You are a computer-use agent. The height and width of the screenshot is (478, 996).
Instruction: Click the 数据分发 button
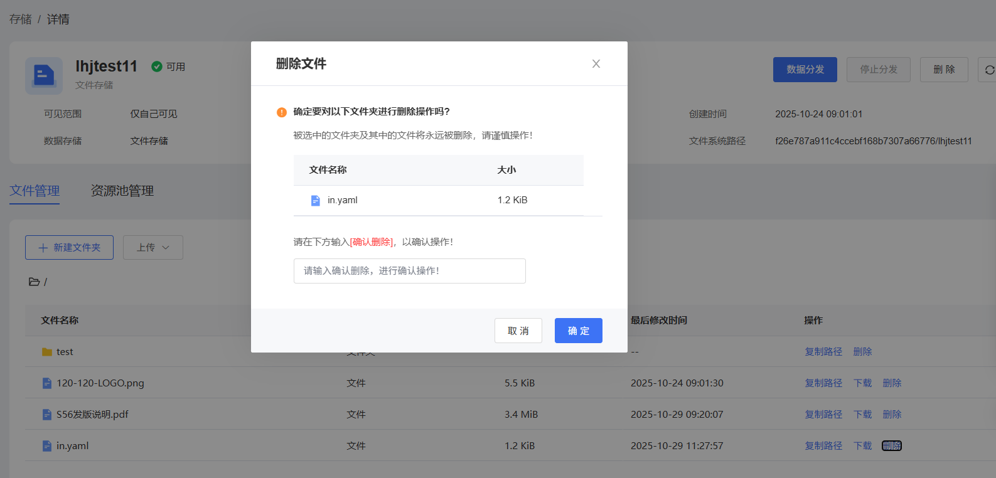point(805,70)
